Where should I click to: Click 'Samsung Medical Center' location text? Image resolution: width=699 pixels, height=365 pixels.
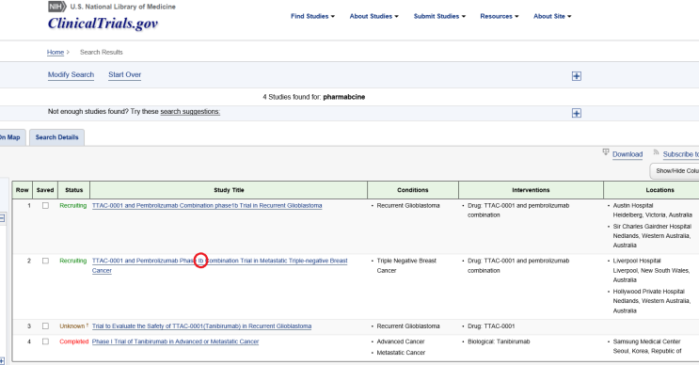pos(647,341)
